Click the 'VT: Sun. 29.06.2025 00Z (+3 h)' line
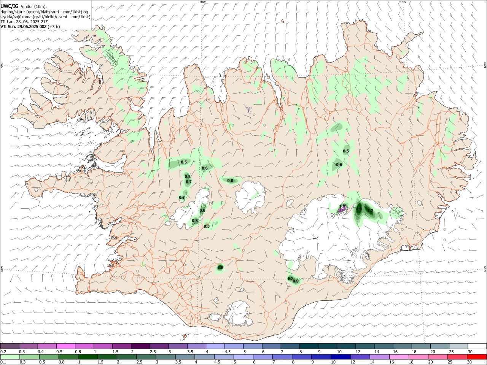This screenshot has width=487, height=365. point(30,27)
